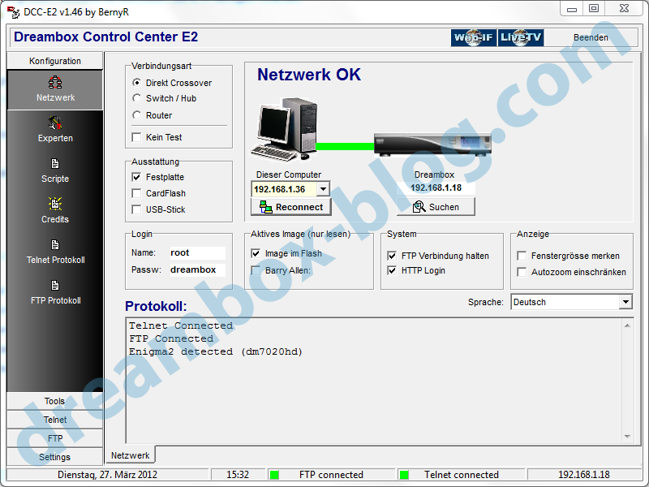The width and height of the screenshot is (649, 487).
Task: Maximize the DCC-E2 window
Action: point(594,8)
